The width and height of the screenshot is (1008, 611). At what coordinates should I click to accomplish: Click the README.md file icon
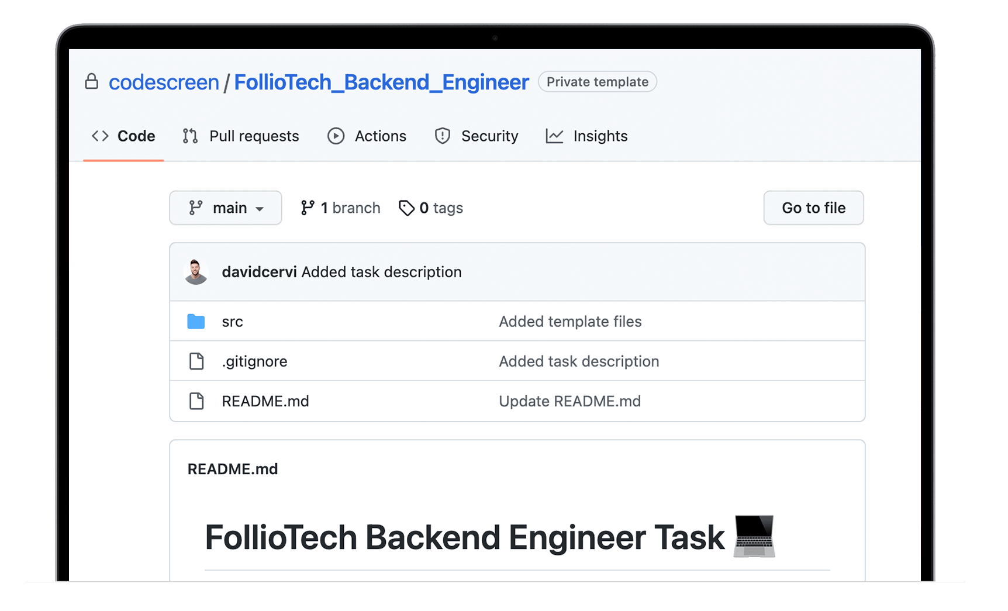pyautogui.click(x=196, y=401)
